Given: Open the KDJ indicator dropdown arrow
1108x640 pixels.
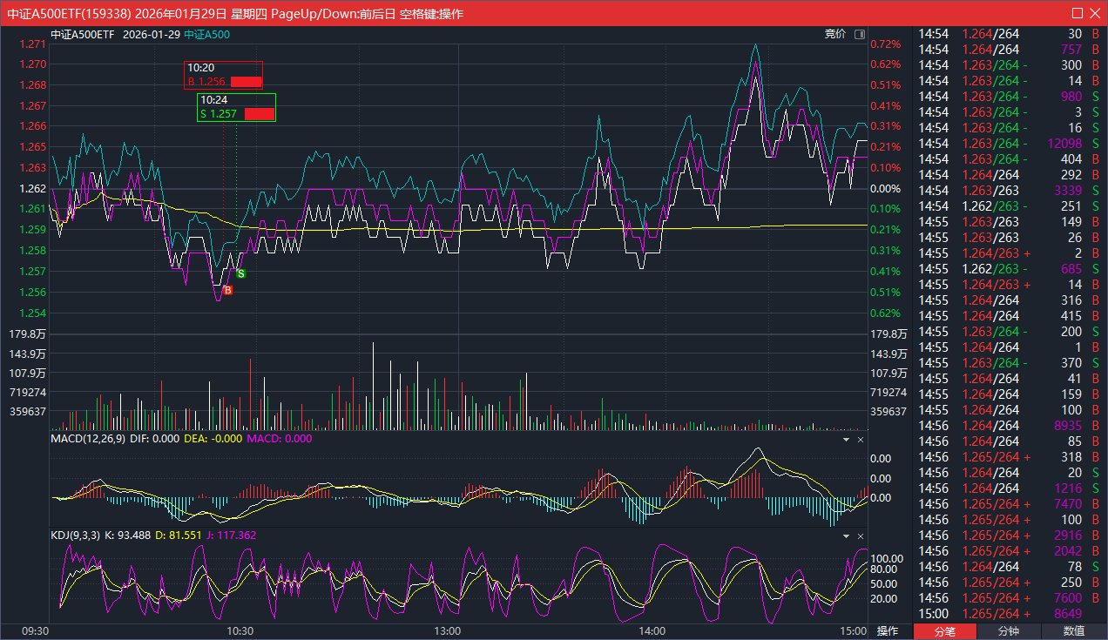Looking at the screenshot, I should pyautogui.click(x=846, y=536).
